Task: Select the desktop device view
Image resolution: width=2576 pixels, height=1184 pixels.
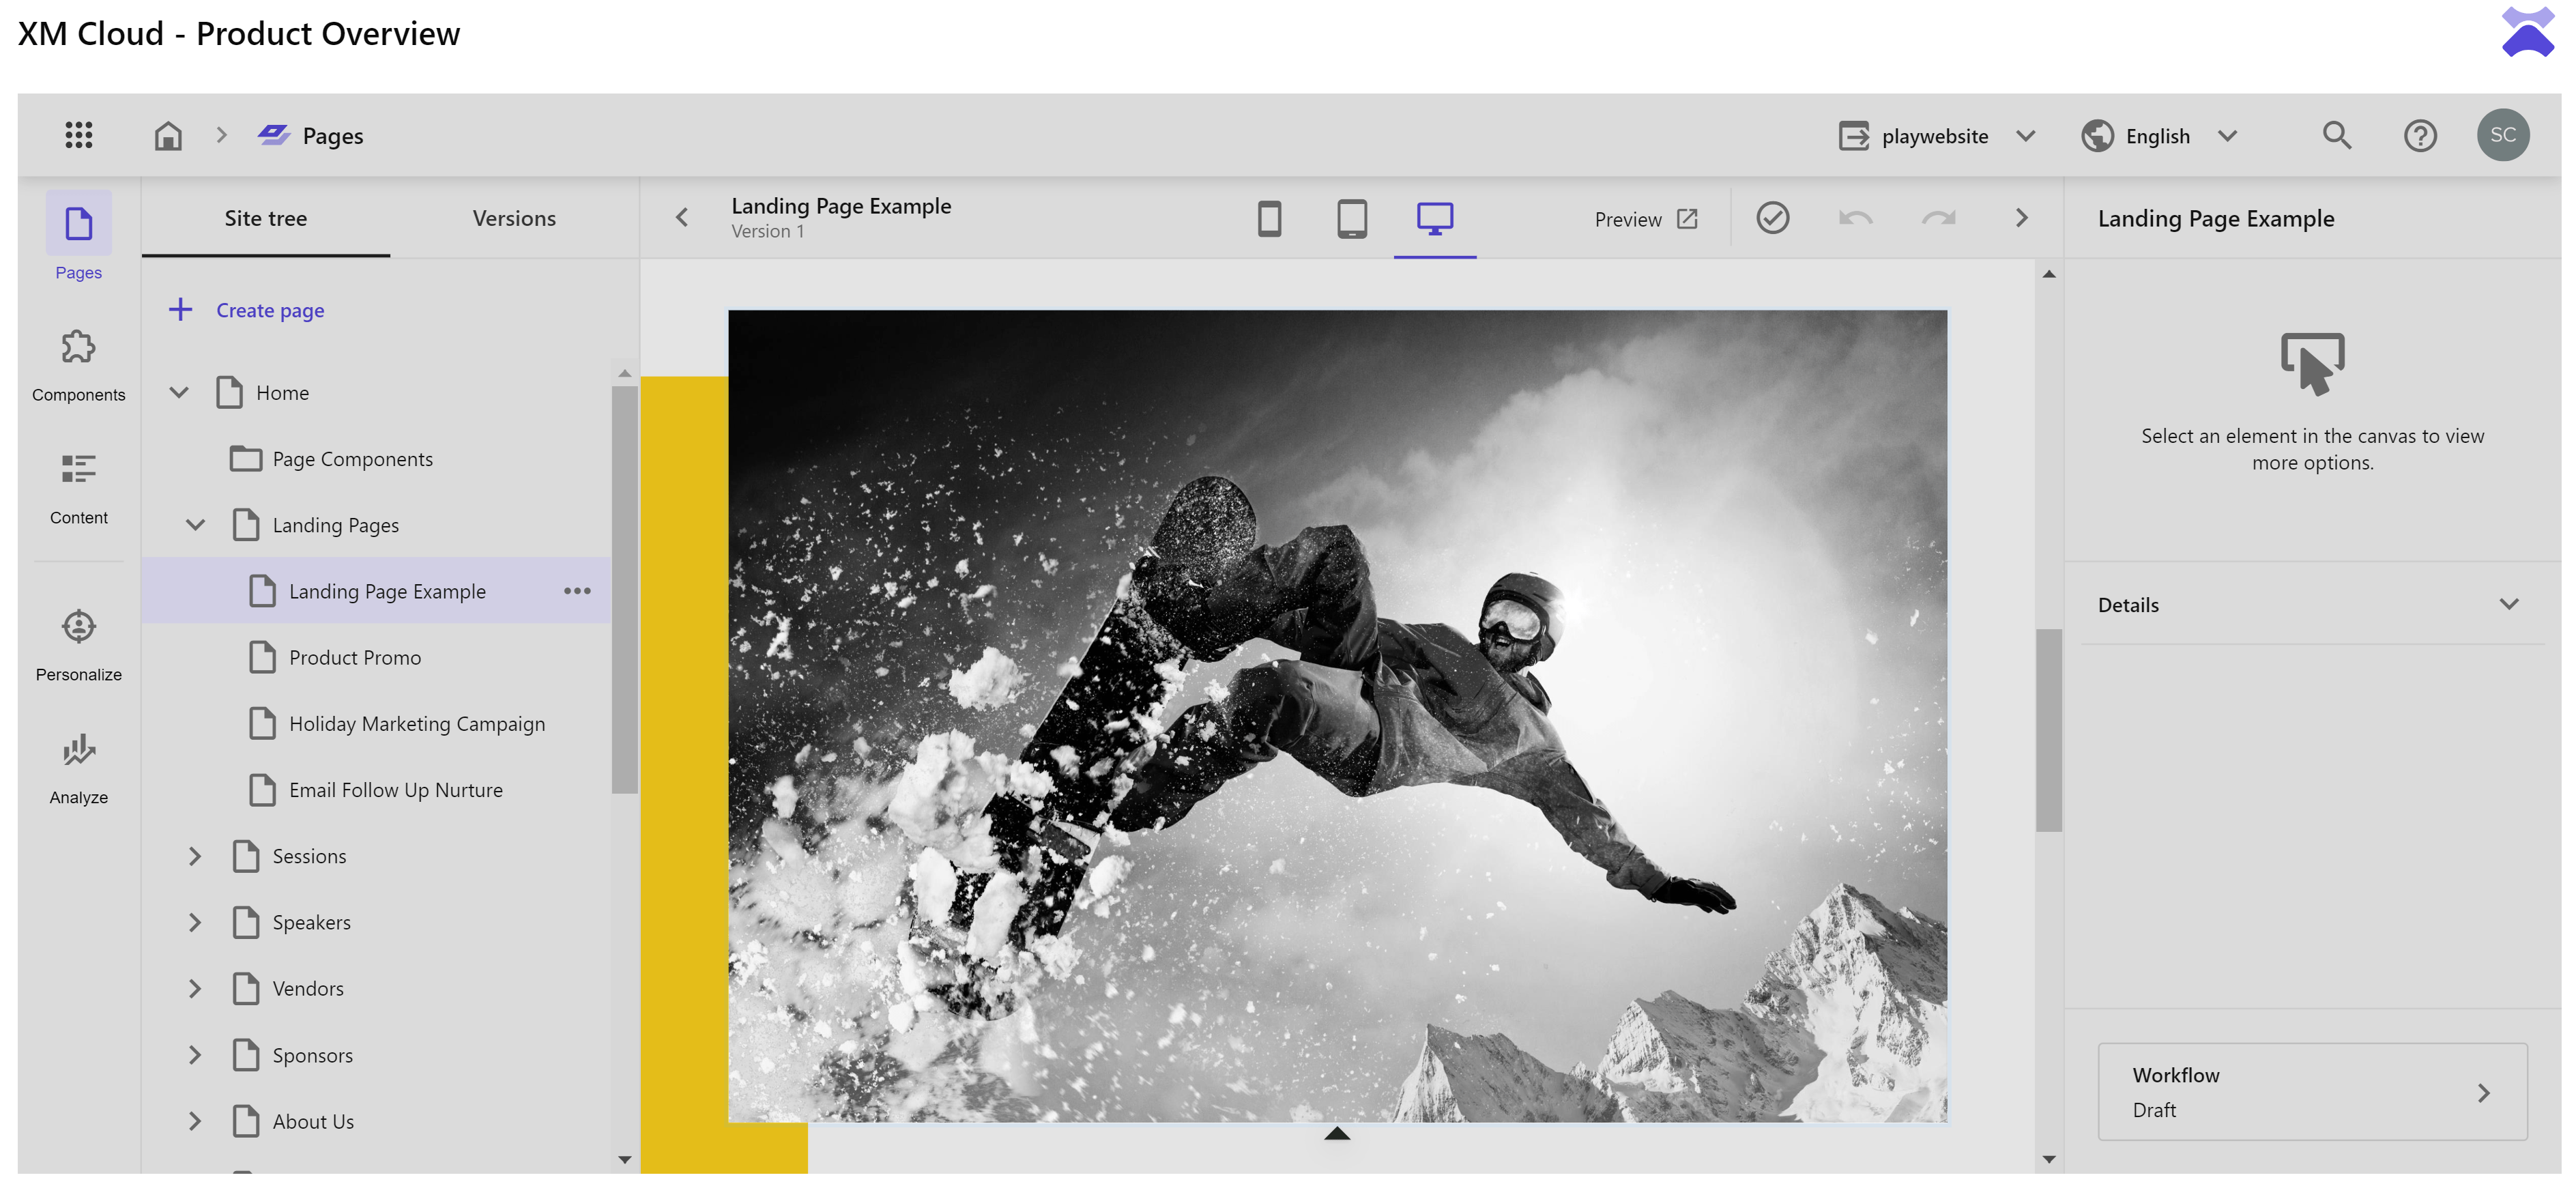Action: (x=1434, y=218)
